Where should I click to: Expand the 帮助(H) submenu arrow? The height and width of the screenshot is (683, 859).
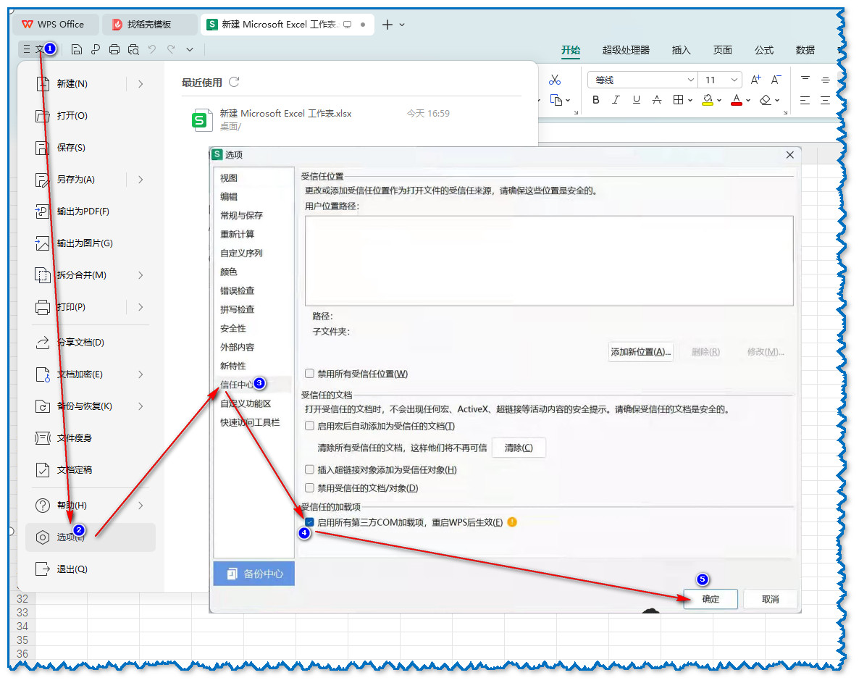(141, 505)
